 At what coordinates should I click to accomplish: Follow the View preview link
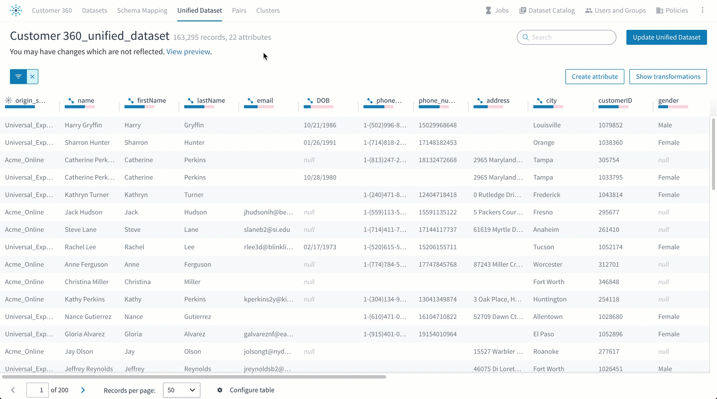[188, 52]
